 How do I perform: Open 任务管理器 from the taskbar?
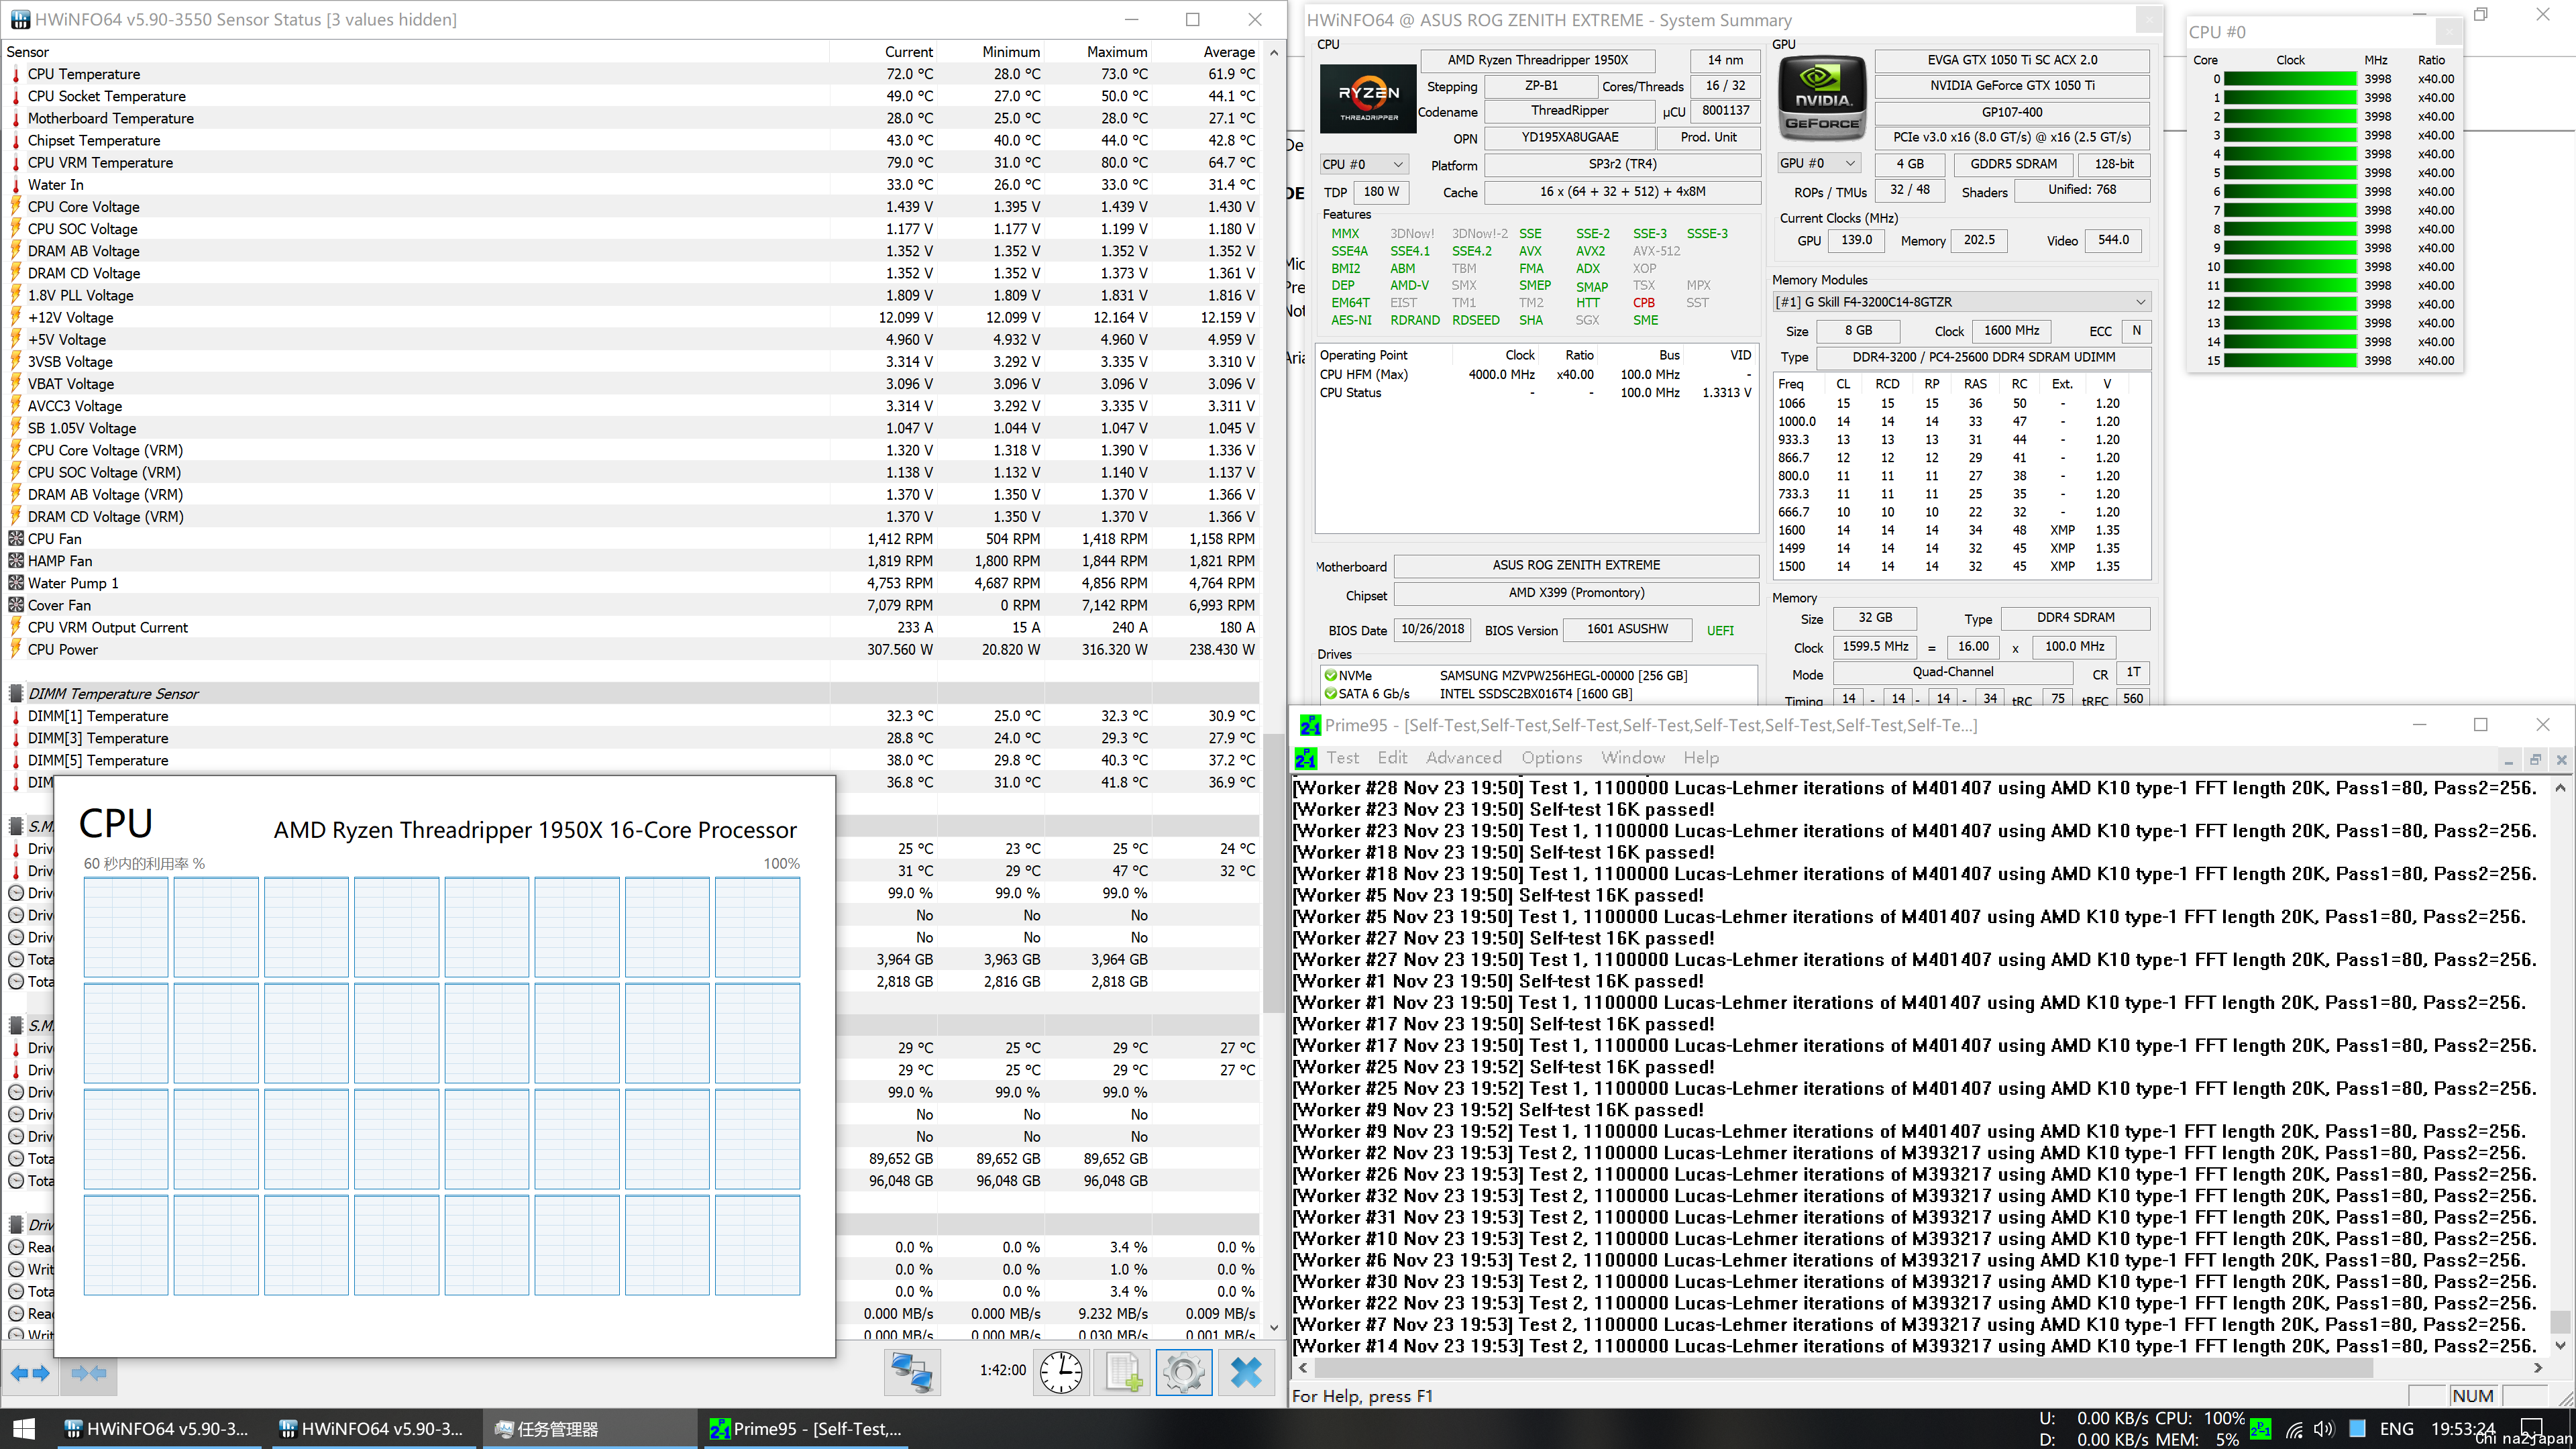(x=590, y=1429)
